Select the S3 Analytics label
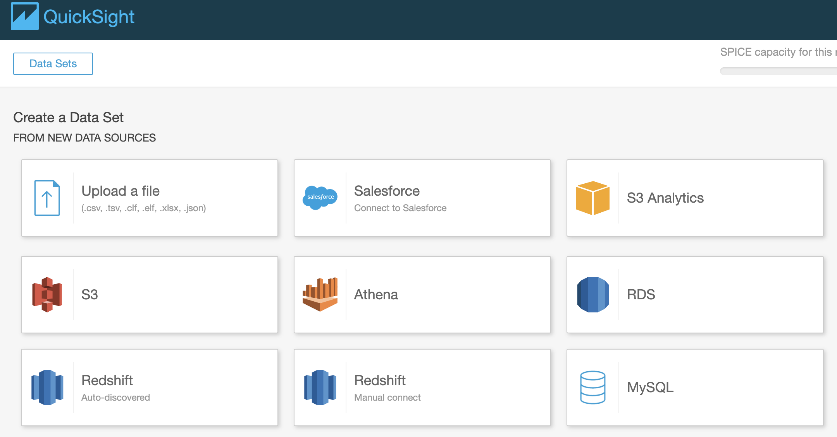 click(665, 198)
